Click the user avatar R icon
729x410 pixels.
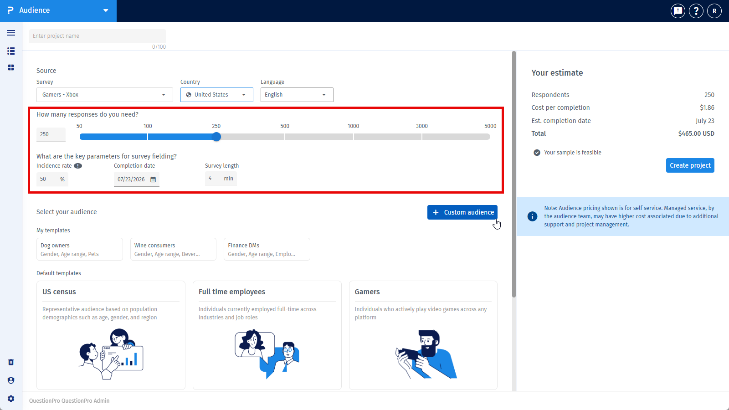click(x=714, y=10)
